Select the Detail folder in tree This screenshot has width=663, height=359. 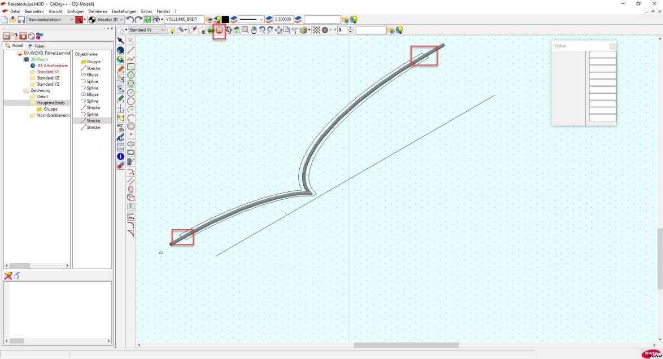[x=42, y=97]
